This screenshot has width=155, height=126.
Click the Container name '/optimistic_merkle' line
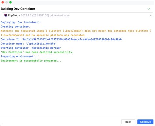(x=28, y=44)
